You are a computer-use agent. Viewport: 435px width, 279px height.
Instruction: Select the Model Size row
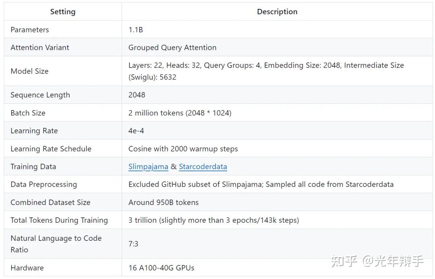(x=29, y=71)
